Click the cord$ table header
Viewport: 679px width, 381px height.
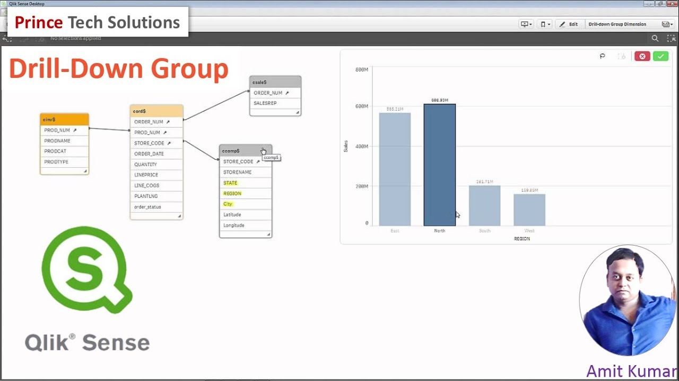[156, 111]
